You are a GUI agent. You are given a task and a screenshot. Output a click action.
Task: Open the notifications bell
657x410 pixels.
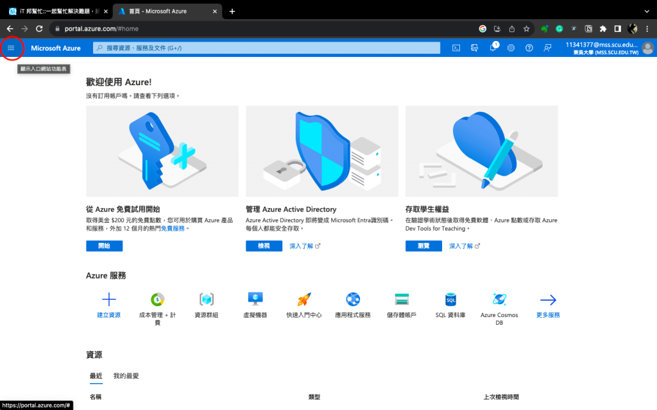click(493, 48)
